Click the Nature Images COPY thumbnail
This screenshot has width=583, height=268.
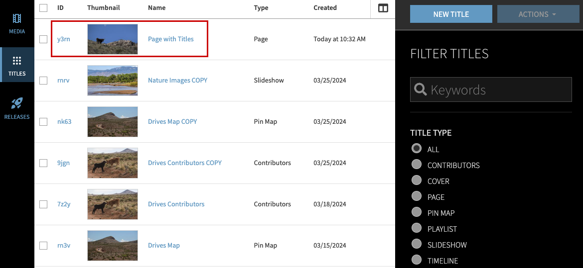112,81
